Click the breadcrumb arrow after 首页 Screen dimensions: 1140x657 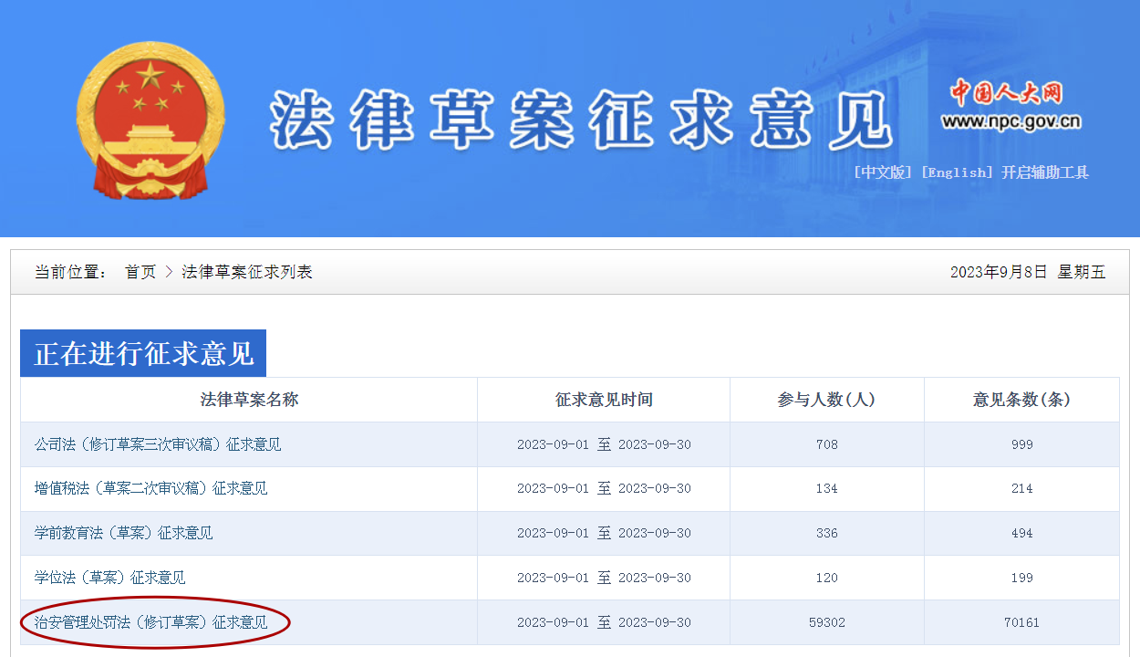[169, 272]
